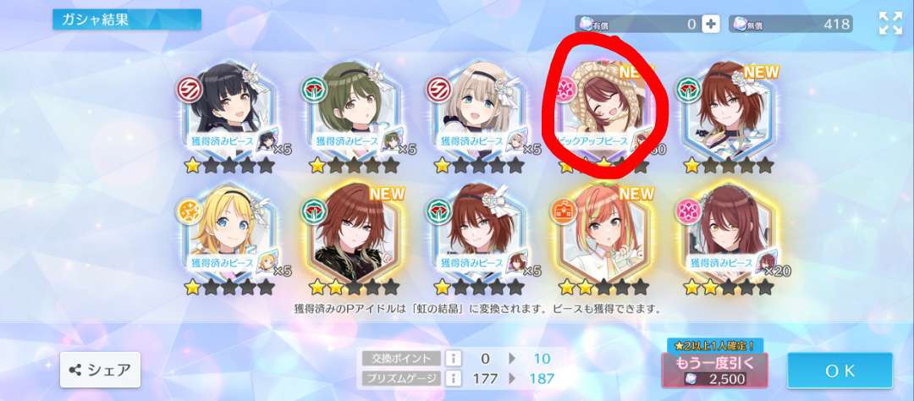Toggle fullscreen with the expand arrows icon

point(890,24)
